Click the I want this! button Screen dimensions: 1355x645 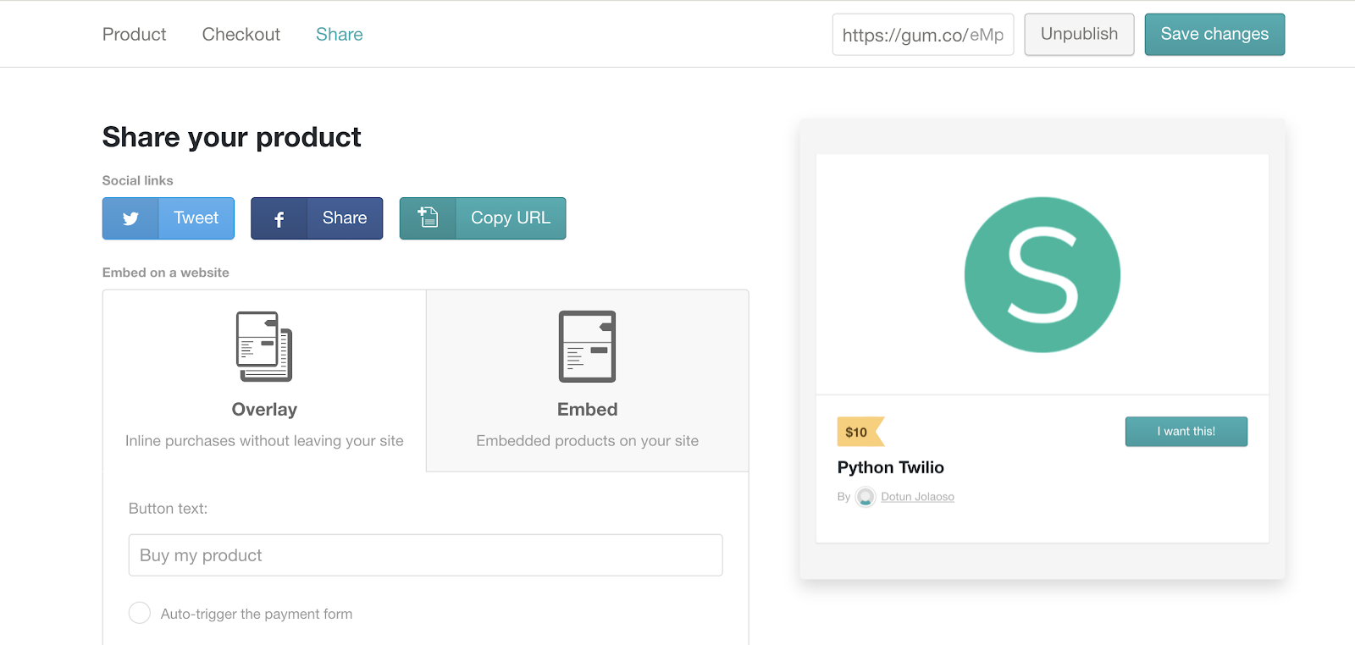click(x=1186, y=432)
